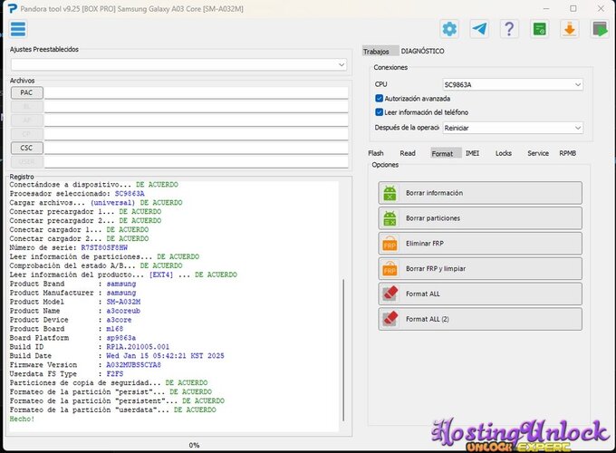Viewport: 616px width, 453px height.
Task: Click the CSC file path field
Action: point(196,148)
